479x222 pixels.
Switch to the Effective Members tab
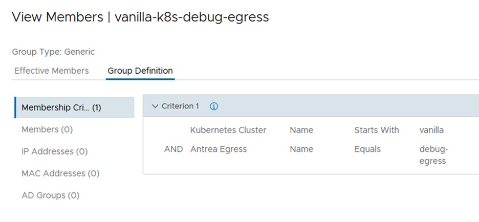[51, 71]
